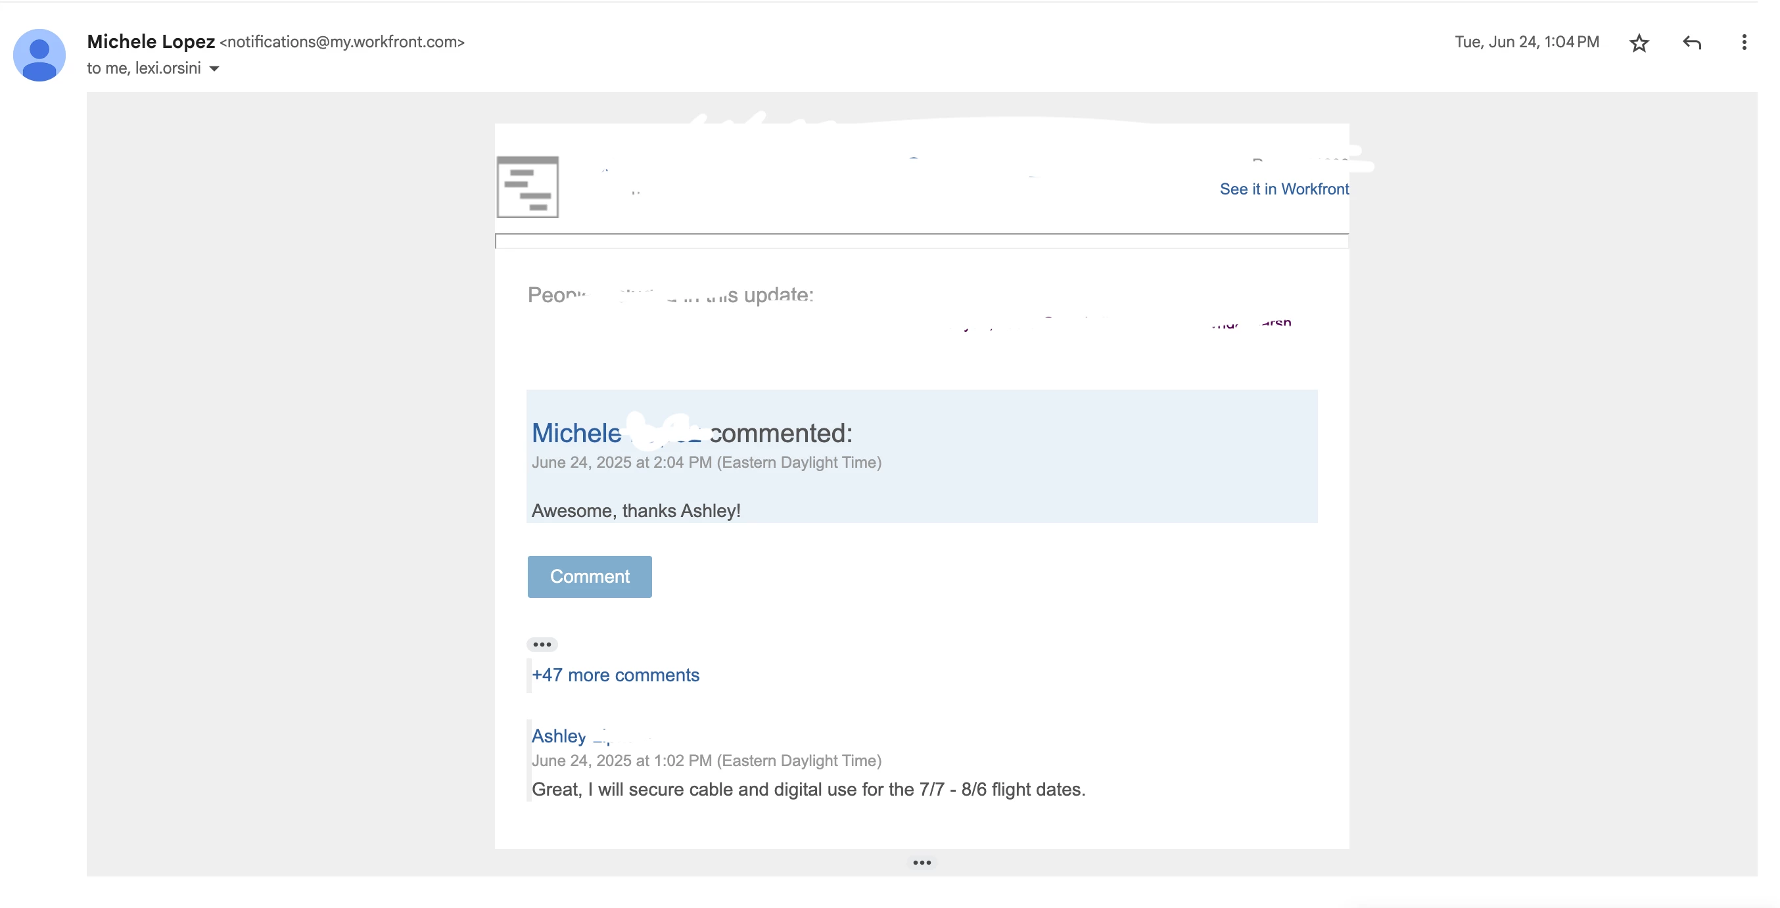Click the 'Tue, Jun 24, 1:04 PM' timestamp
The width and height of the screenshot is (1780, 908).
[x=1526, y=42]
